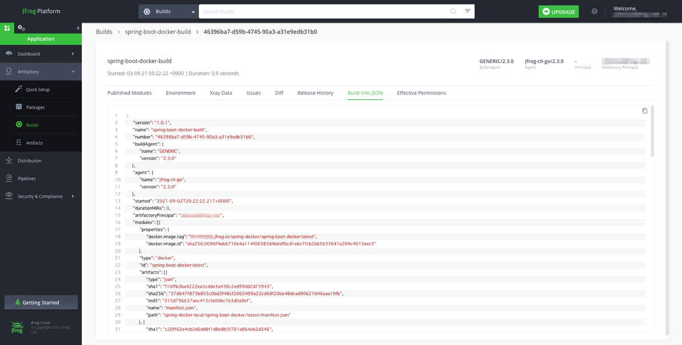Open the Application module grid icon
The image size is (682, 345).
coord(7,28)
